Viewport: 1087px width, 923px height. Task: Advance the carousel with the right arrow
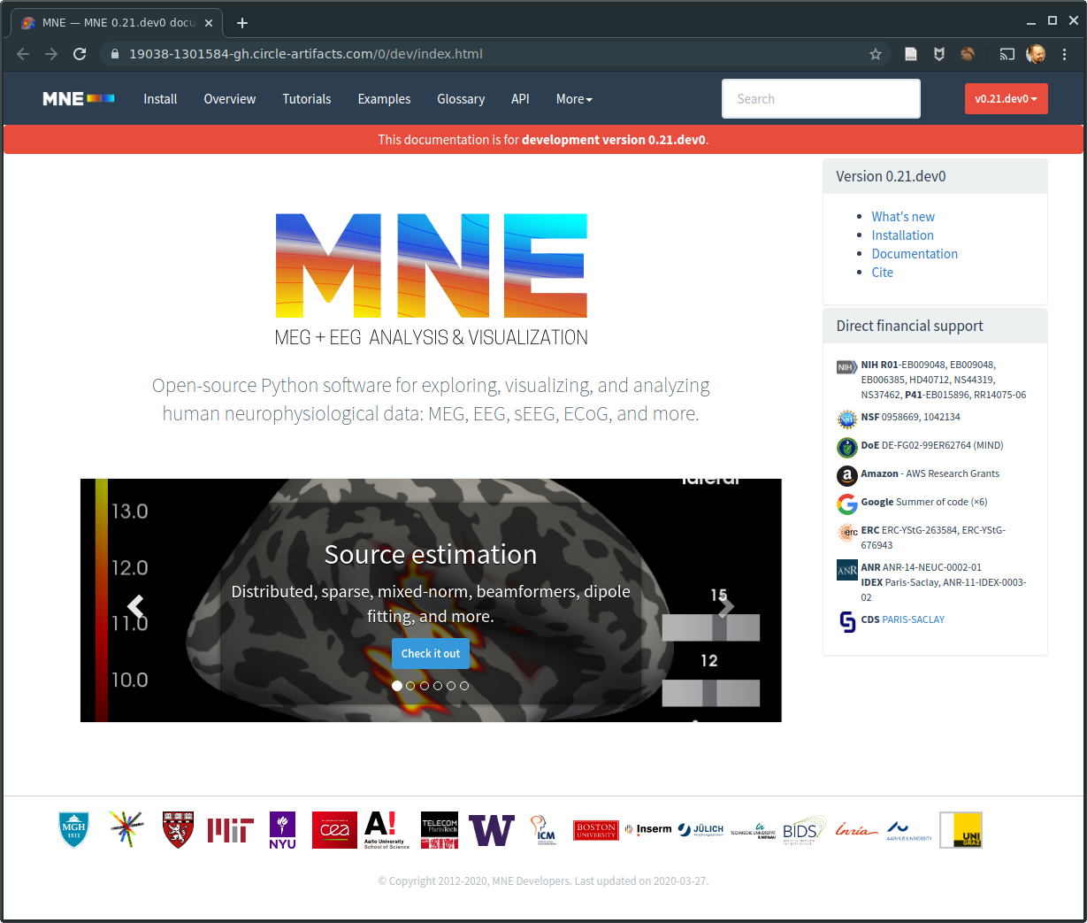coord(727,606)
